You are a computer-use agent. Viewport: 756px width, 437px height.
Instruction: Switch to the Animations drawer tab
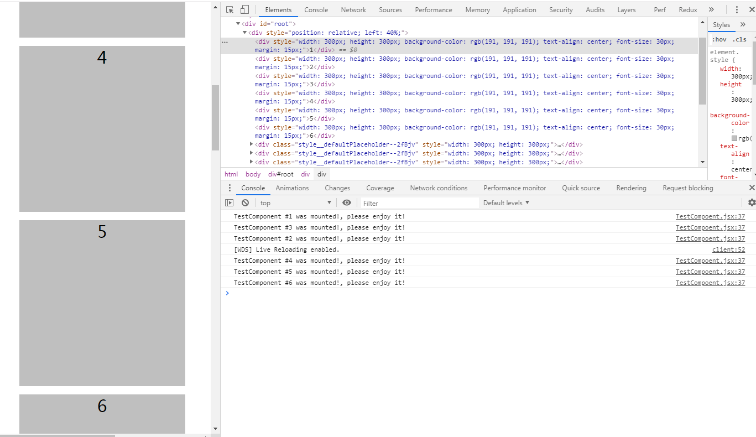pyautogui.click(x=293, y=188)
